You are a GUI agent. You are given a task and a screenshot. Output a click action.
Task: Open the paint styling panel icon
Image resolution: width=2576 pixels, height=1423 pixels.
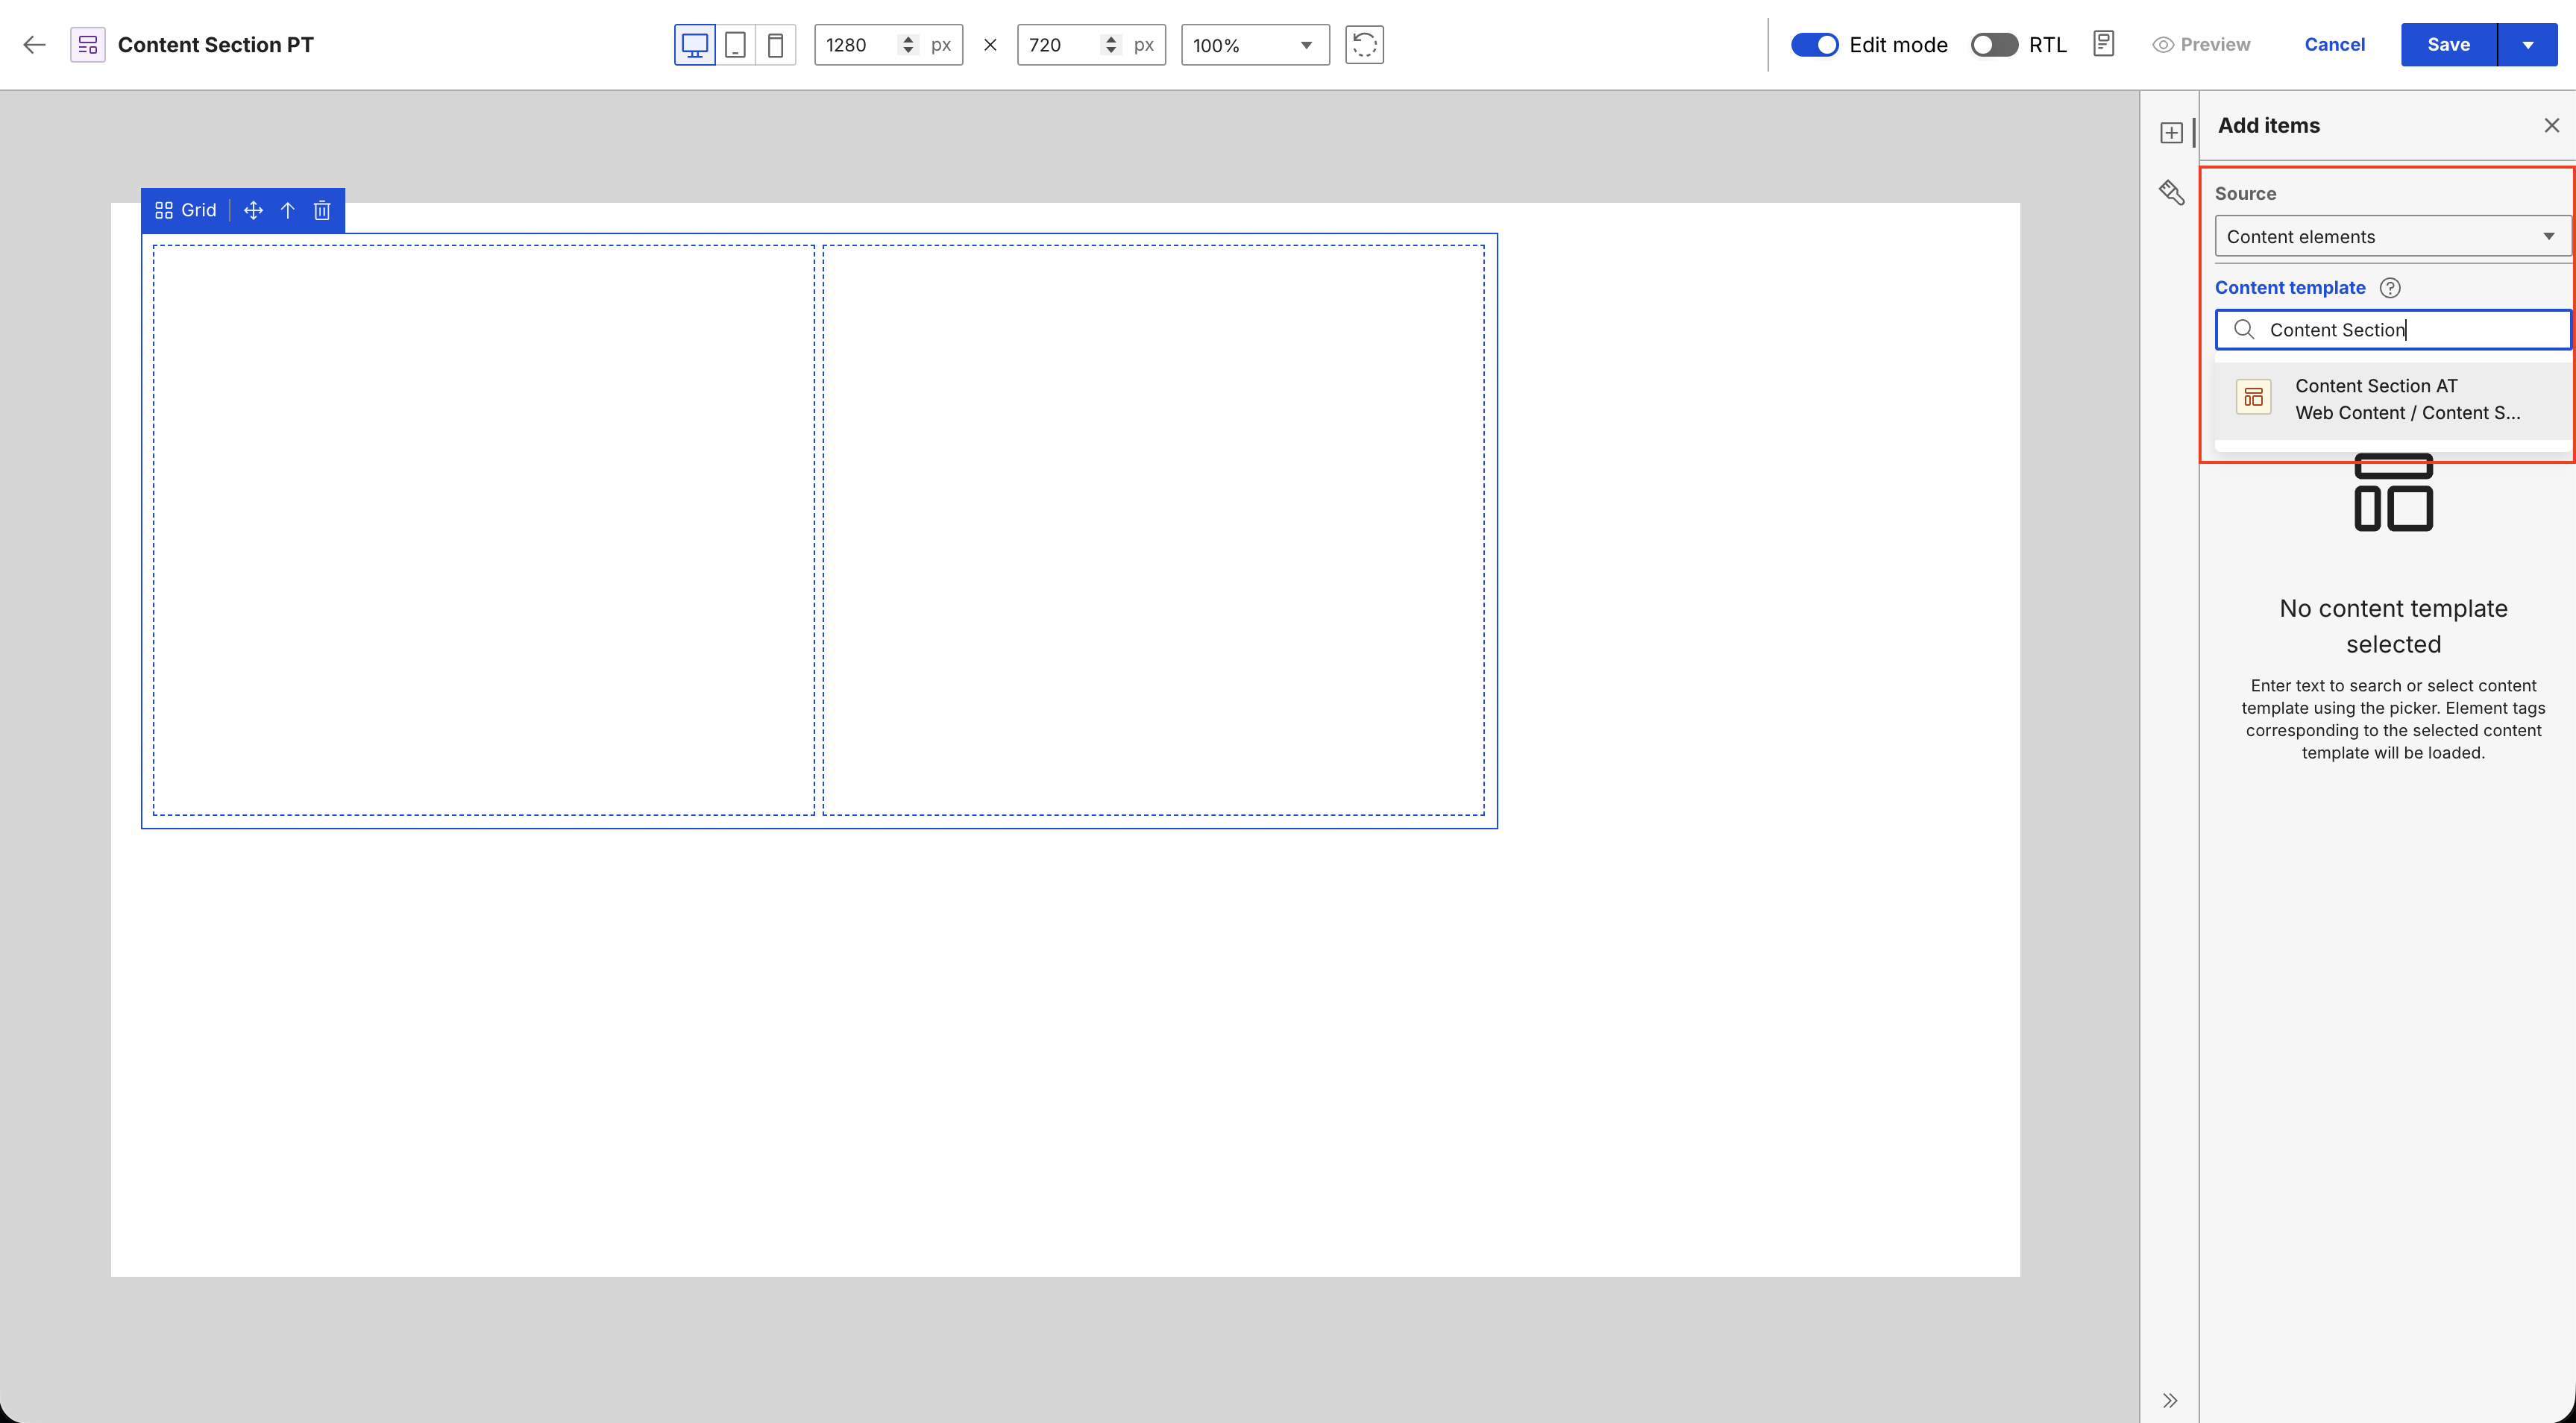(2171, 192)
